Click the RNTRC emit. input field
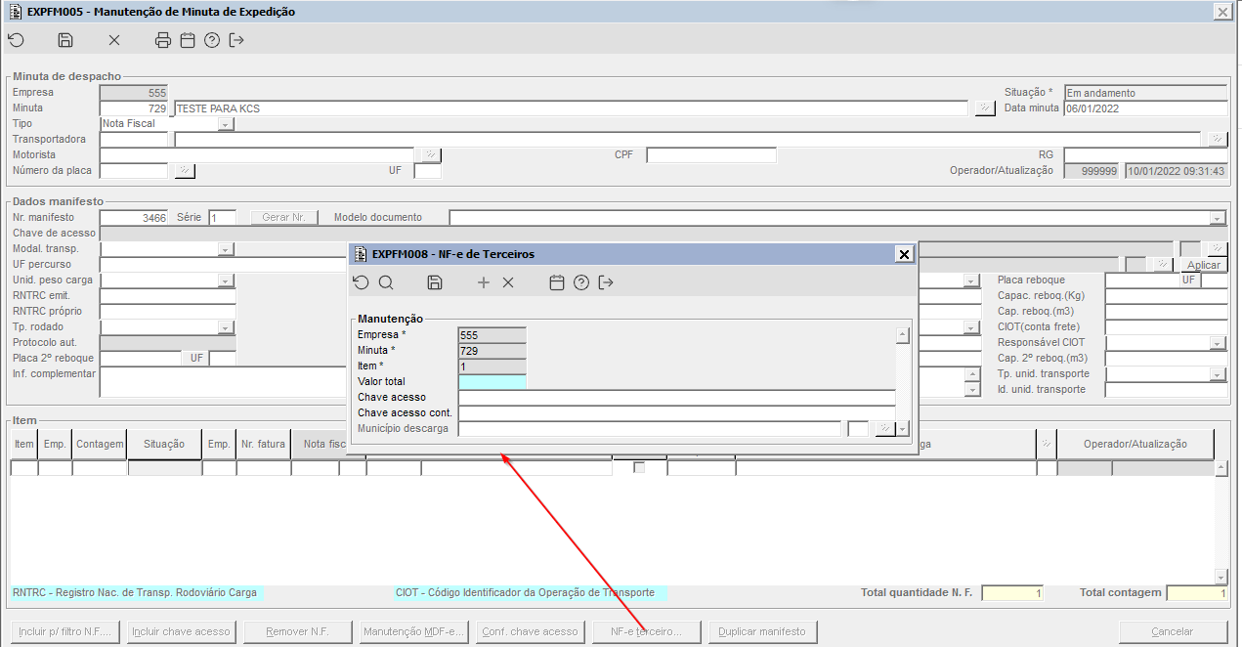Screen dimensions: 1242x647 (x=168, y=296)
